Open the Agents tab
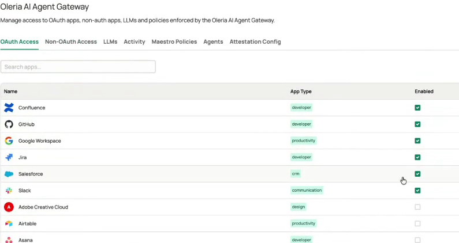 pyautogui.click(x=213, y=42)
